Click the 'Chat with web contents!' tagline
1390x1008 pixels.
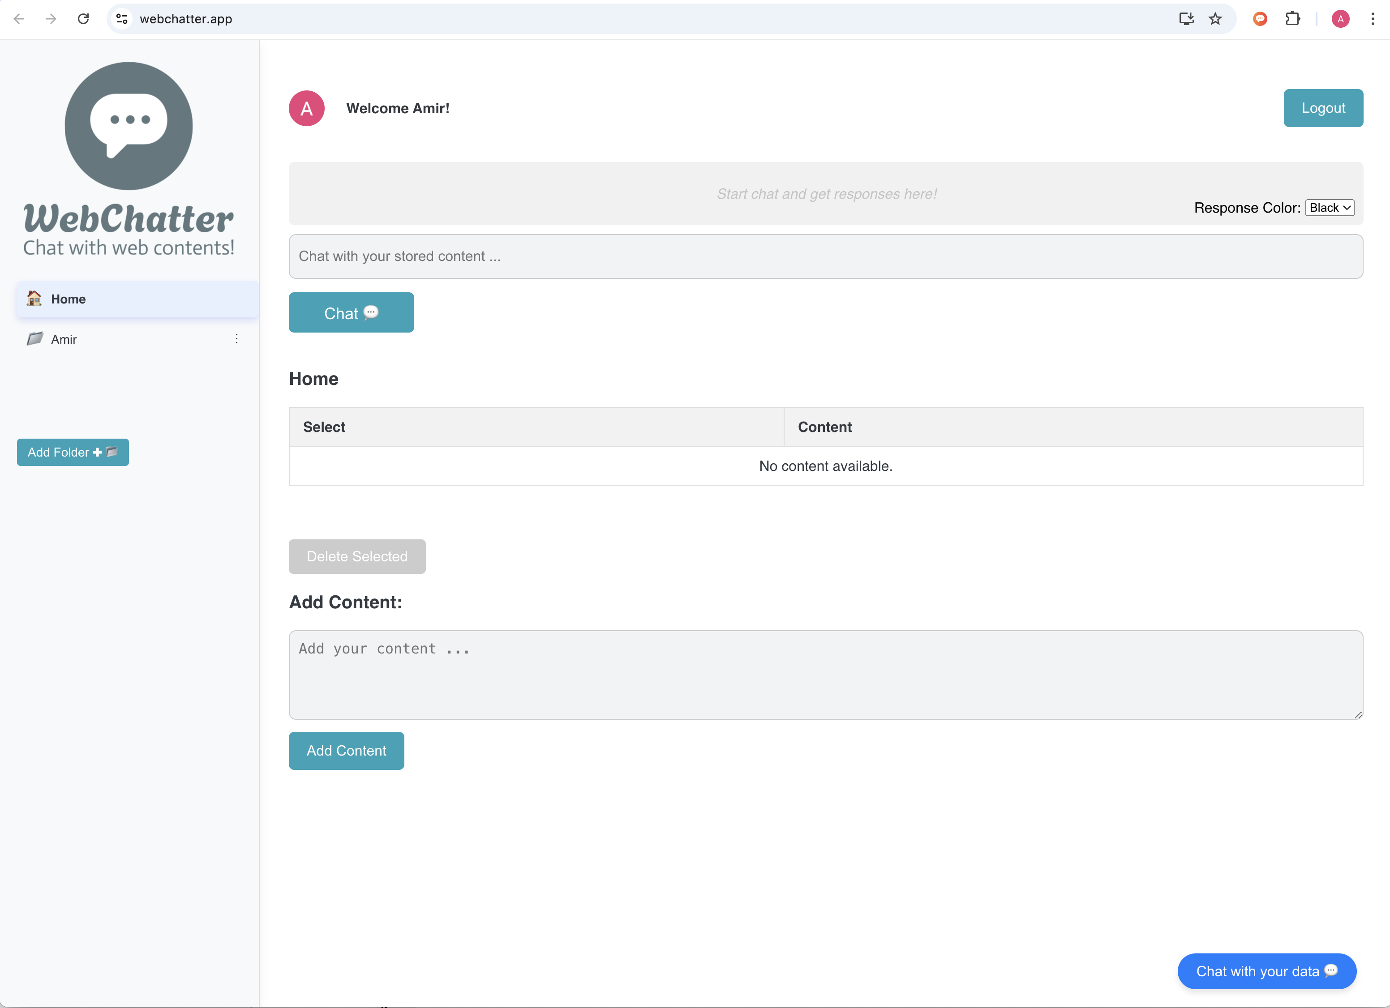[129, 248]
